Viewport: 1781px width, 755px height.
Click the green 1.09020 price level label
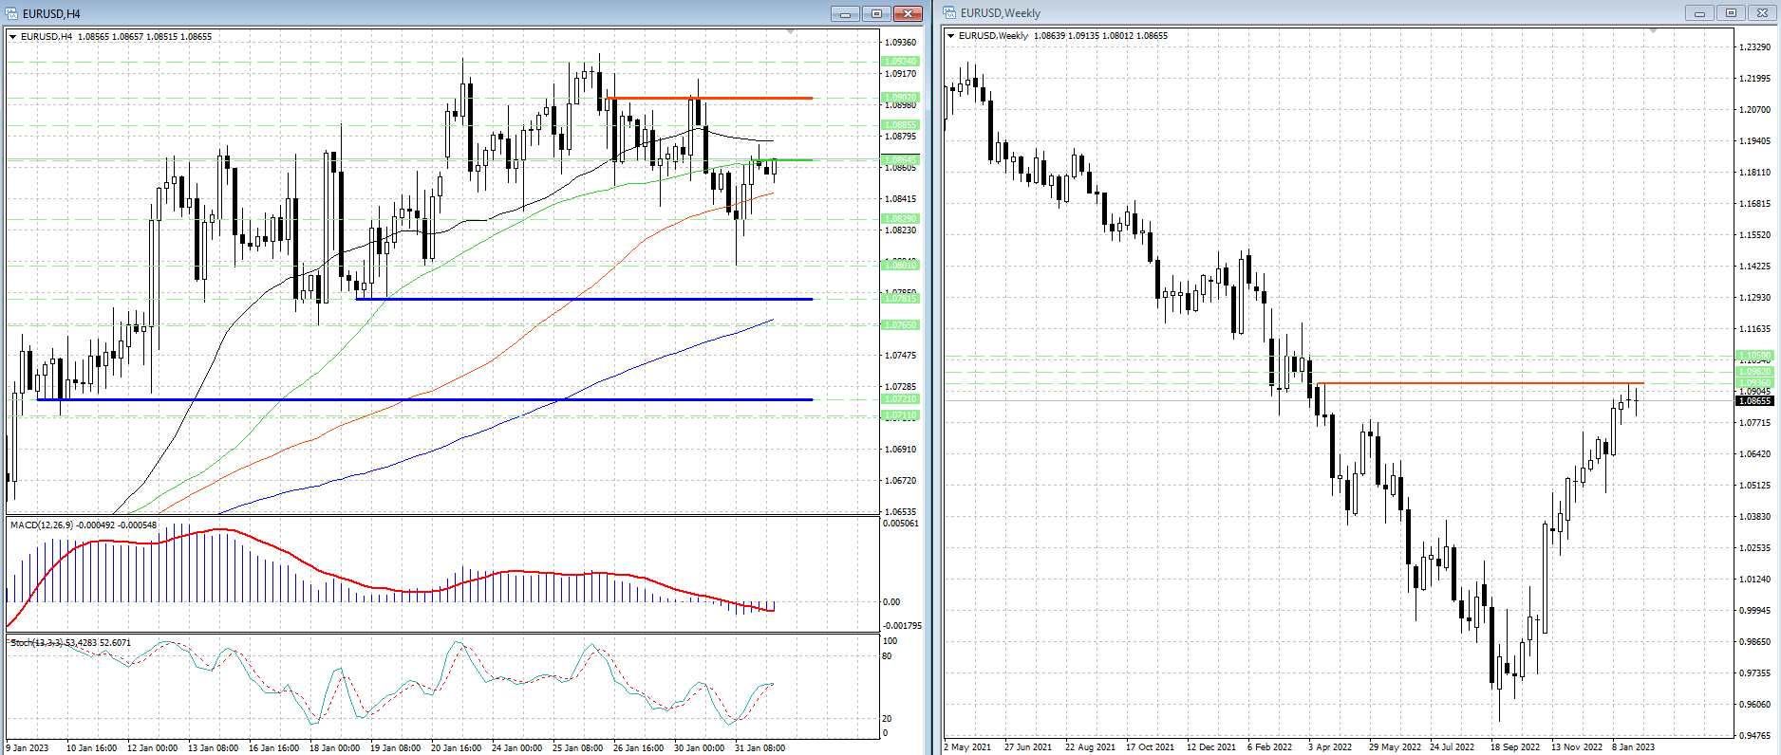click(900, 98)
